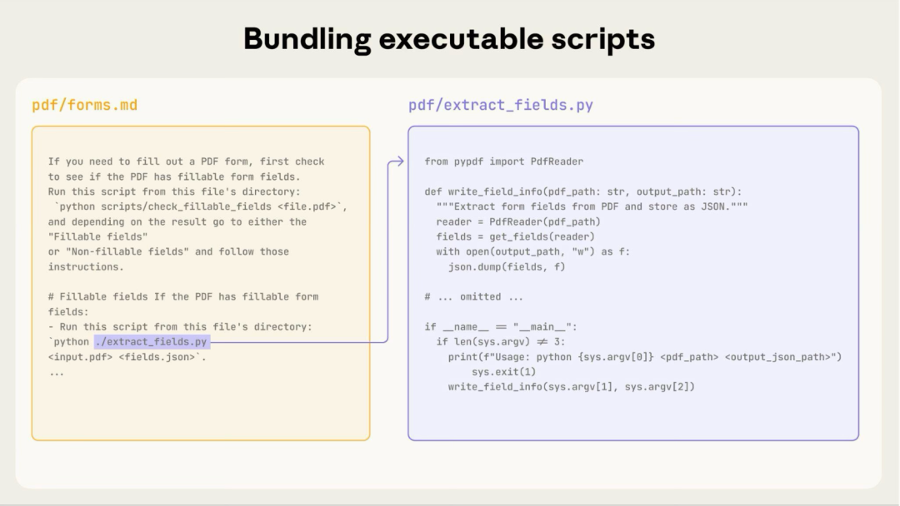This screenshot has width=900, height=506.
Task: Click the def write_field_info function definition
Action: pos(582,191)
